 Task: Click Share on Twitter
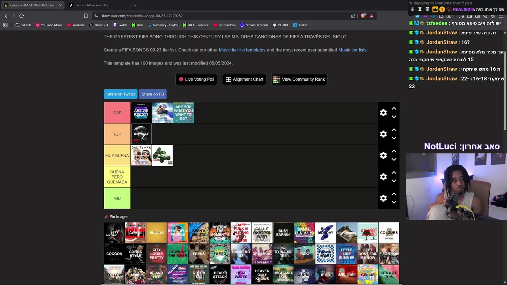click(120, 94)
